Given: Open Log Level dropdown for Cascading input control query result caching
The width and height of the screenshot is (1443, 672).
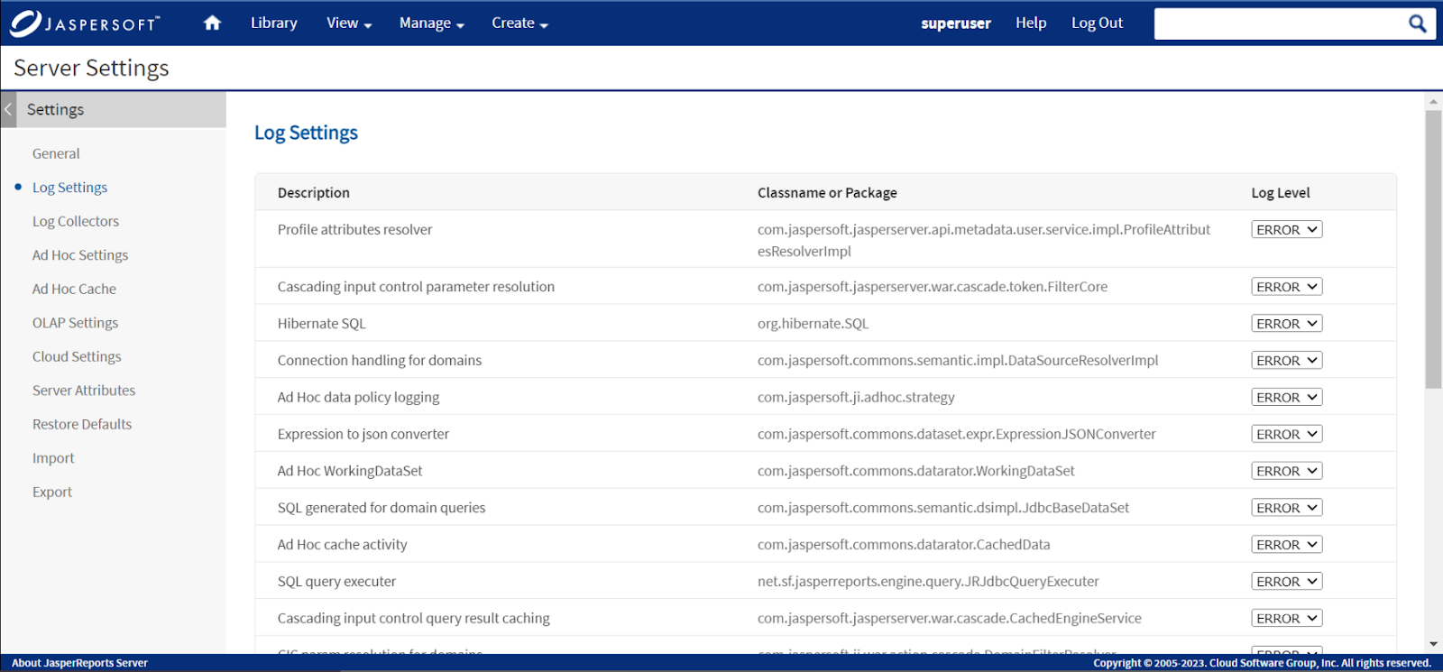Looking at the screenshot, I should (1286, 619).
